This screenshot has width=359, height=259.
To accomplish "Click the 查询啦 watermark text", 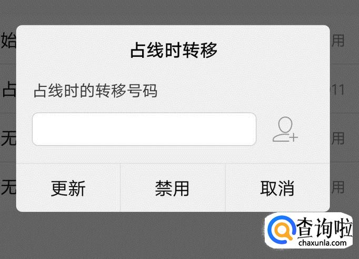I will pos(324,227).
